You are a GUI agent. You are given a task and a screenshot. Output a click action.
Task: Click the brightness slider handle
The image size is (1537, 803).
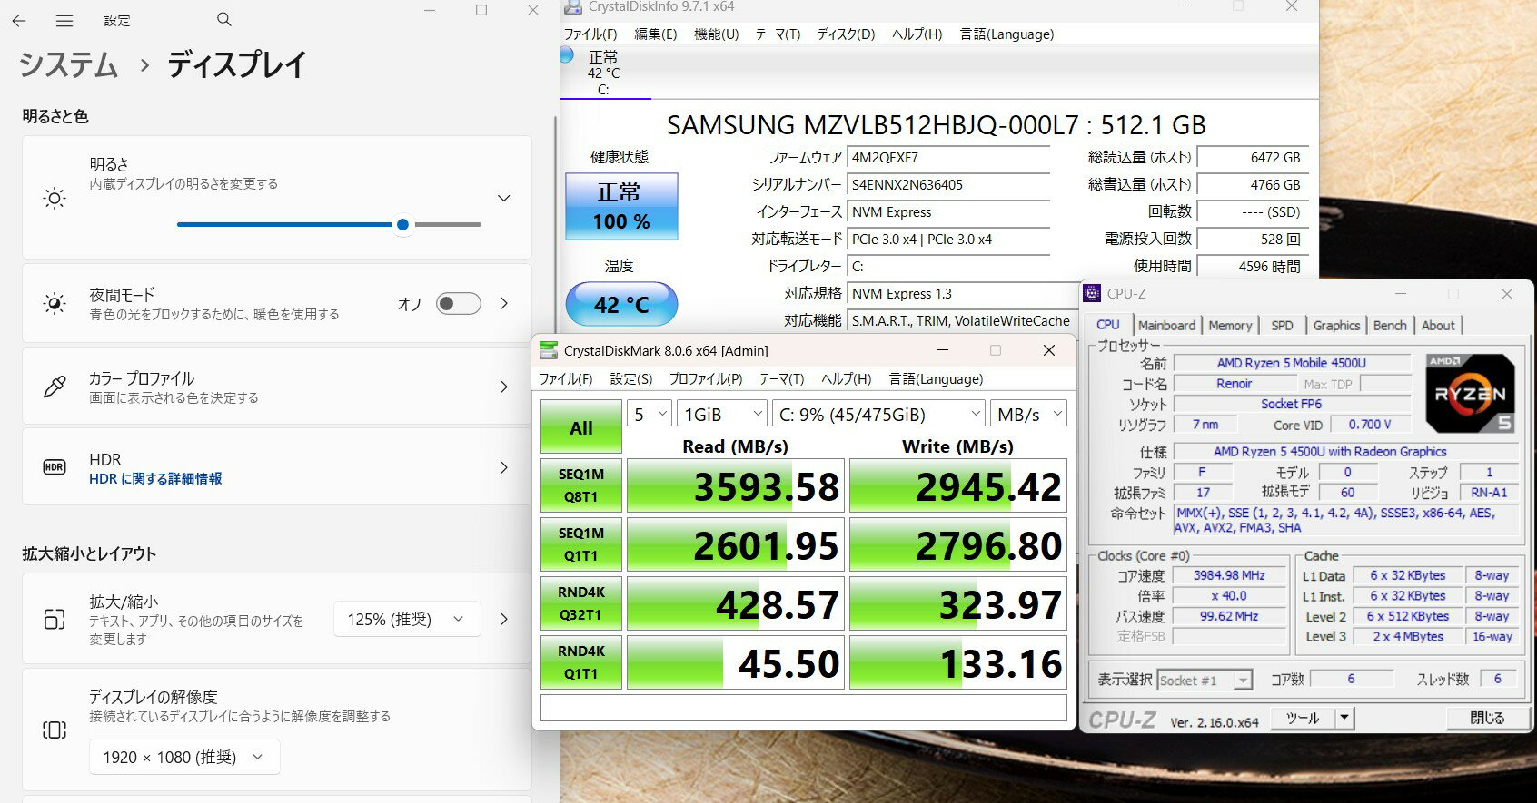pyautogui.click(x=402, y=224)
